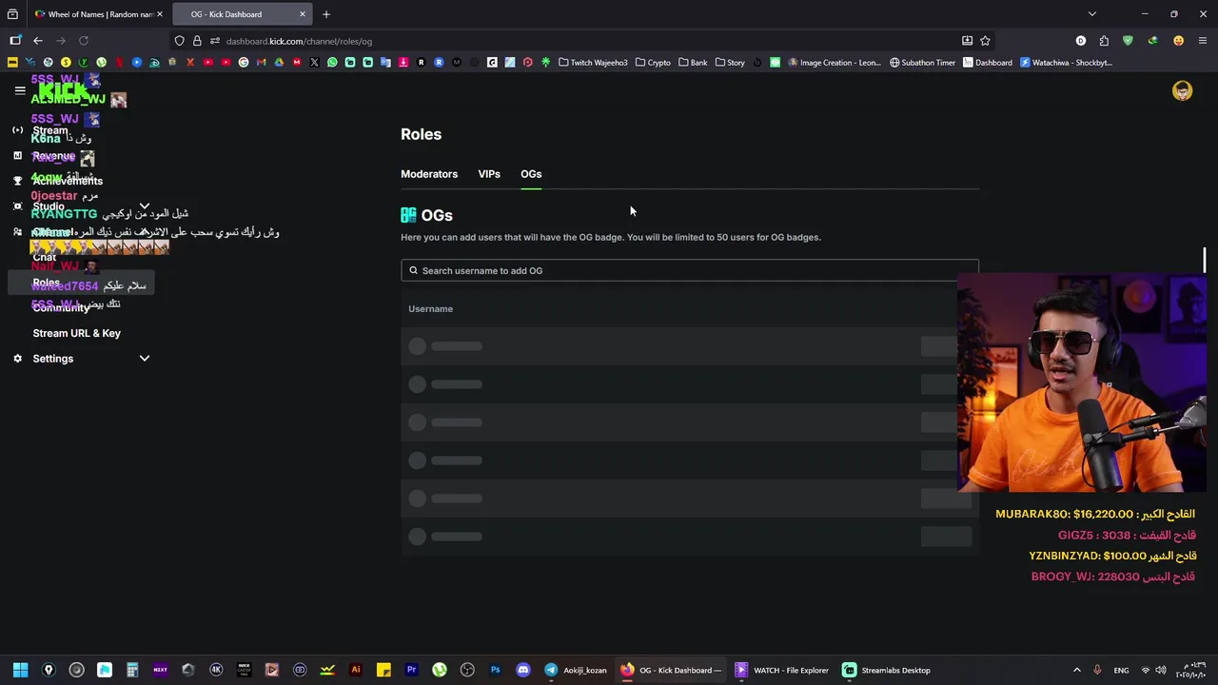Click the Stream sidebar icon
The image size is (1218, 685).
(17, 129)
